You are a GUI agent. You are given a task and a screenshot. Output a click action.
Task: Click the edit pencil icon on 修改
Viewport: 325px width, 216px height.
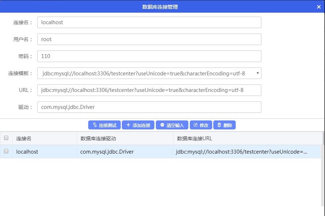tap(196, 125)
